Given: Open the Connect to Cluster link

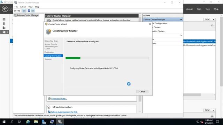Looking at the screenshot, I should pos(59,99).
